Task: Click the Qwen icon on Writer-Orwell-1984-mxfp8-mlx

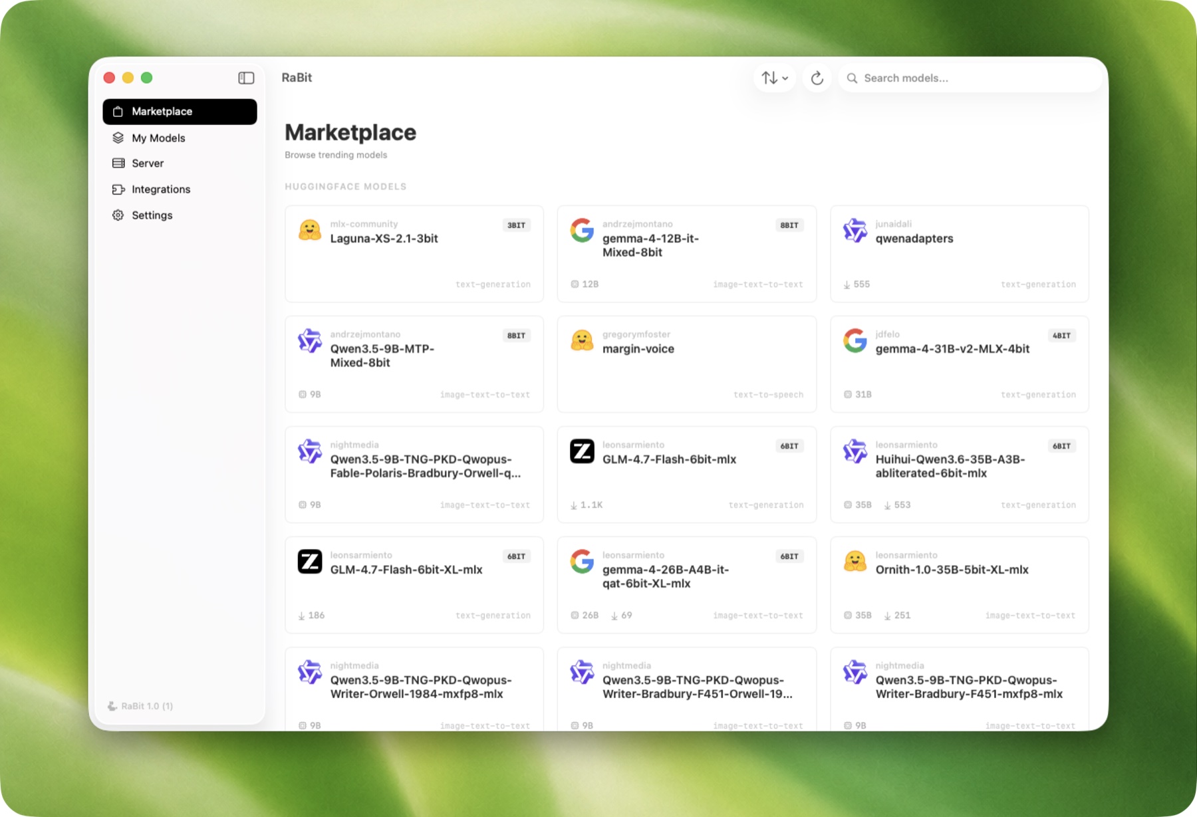Action: pos(310,671)
